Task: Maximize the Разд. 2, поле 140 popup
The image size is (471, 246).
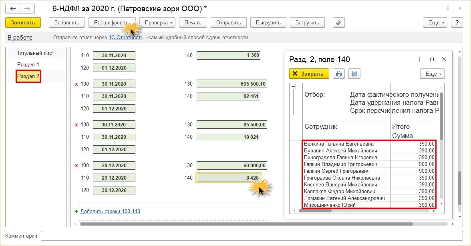Action: [432, 59]
